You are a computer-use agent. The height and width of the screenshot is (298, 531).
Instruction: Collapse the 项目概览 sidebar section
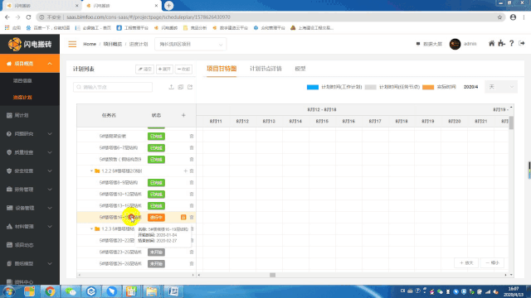point(50,64)
